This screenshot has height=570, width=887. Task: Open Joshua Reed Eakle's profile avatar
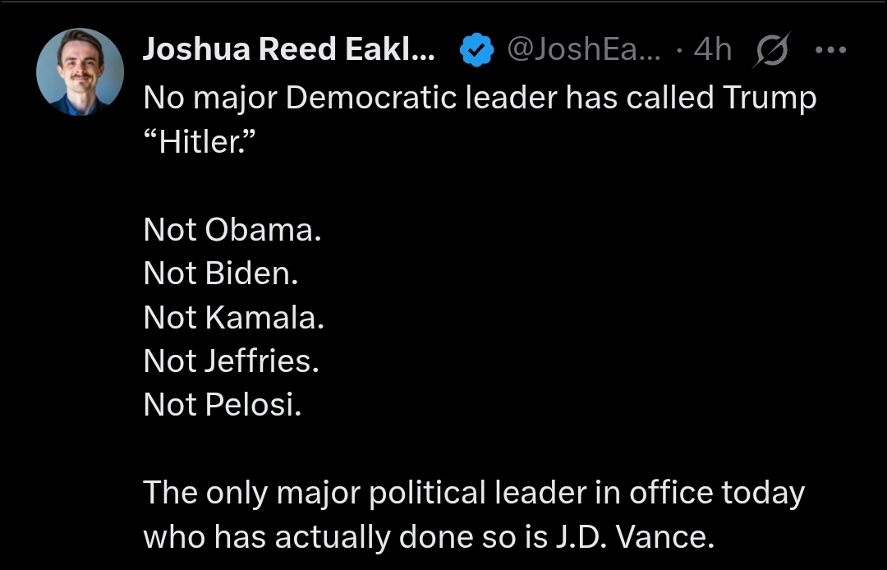(x=80, y=71)
